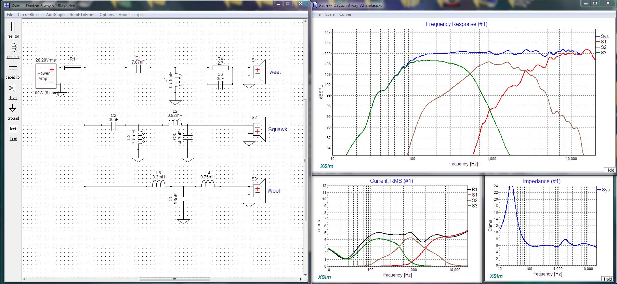Select capacitor C3 4.3uF symbol

click(187, 137)
